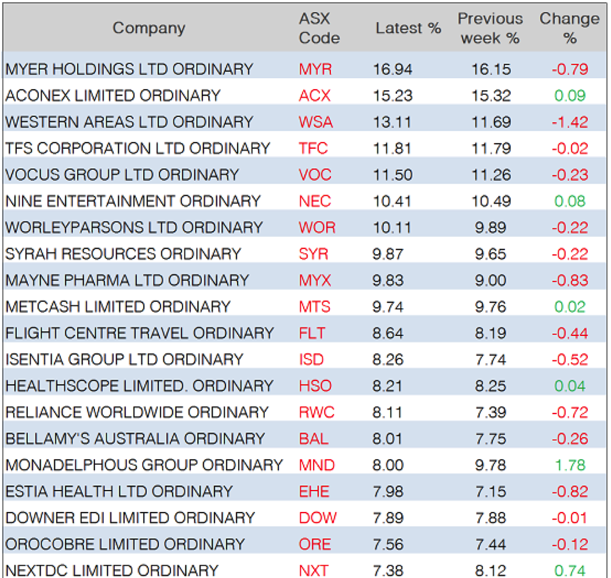Viewport: 611px width, 578px height.
Task: Select the ORE Orocobre code link
Action: pyautogui.click(x=315, y=544)
